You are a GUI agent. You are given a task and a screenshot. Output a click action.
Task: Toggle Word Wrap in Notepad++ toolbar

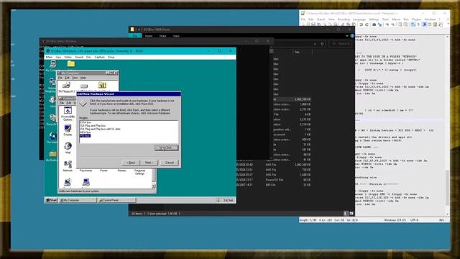click(x=413, y=24)
